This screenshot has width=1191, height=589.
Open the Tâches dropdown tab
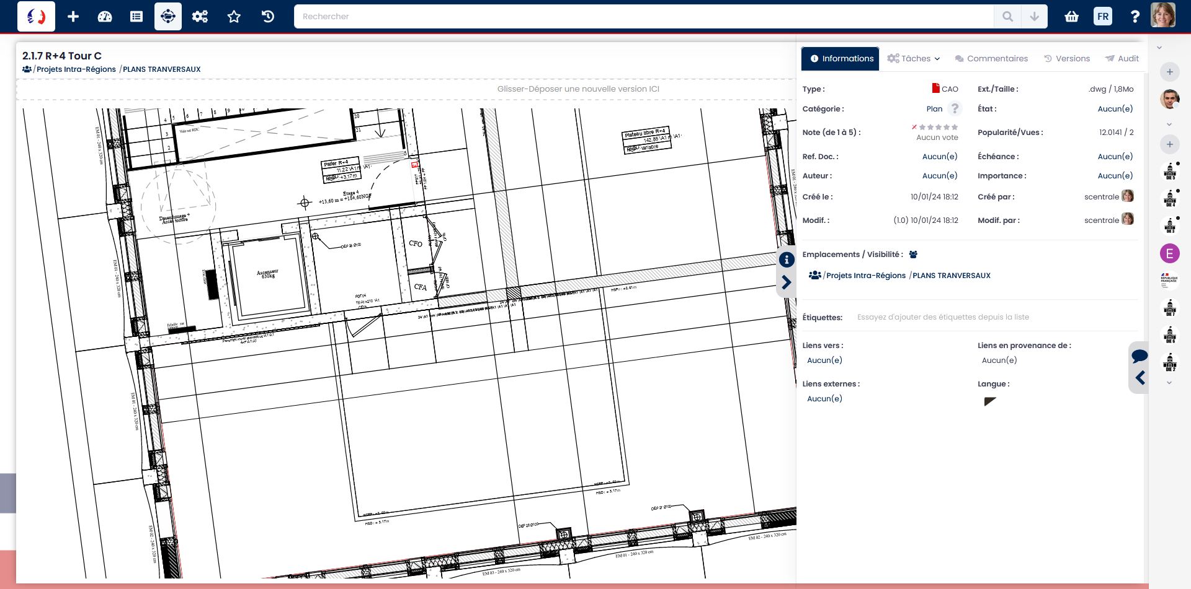[914, 59]
